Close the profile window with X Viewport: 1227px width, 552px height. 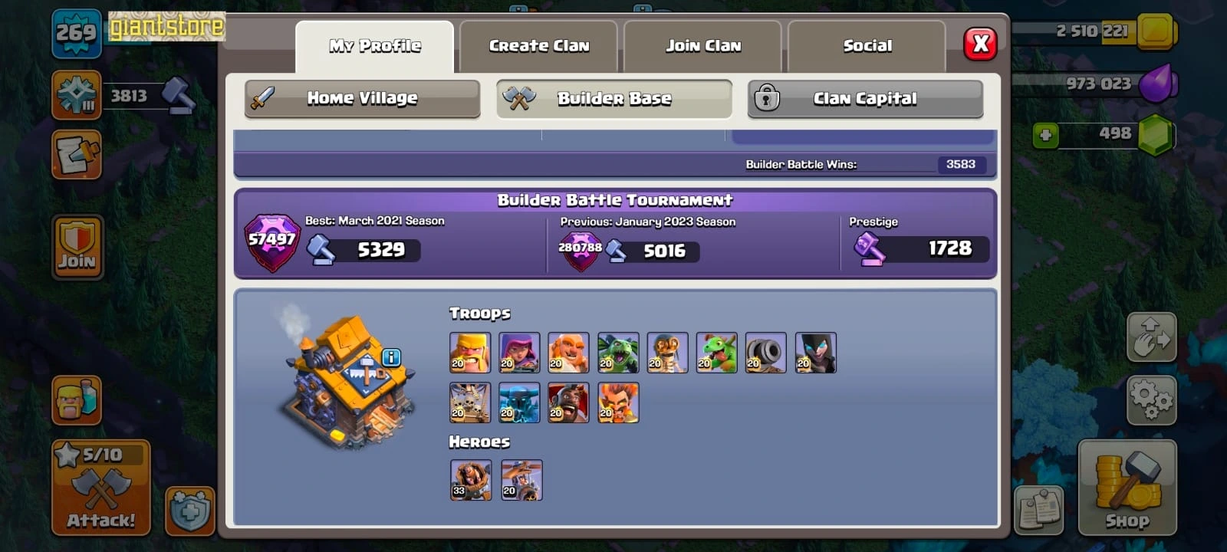[981, 44]
